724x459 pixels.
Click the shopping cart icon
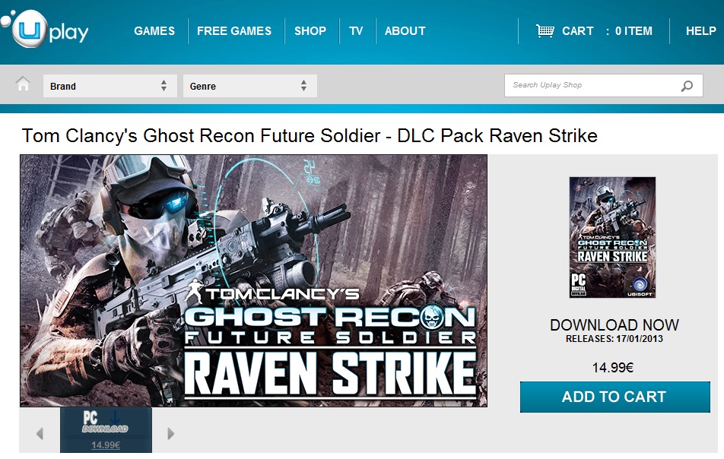[x=545, y=31]
